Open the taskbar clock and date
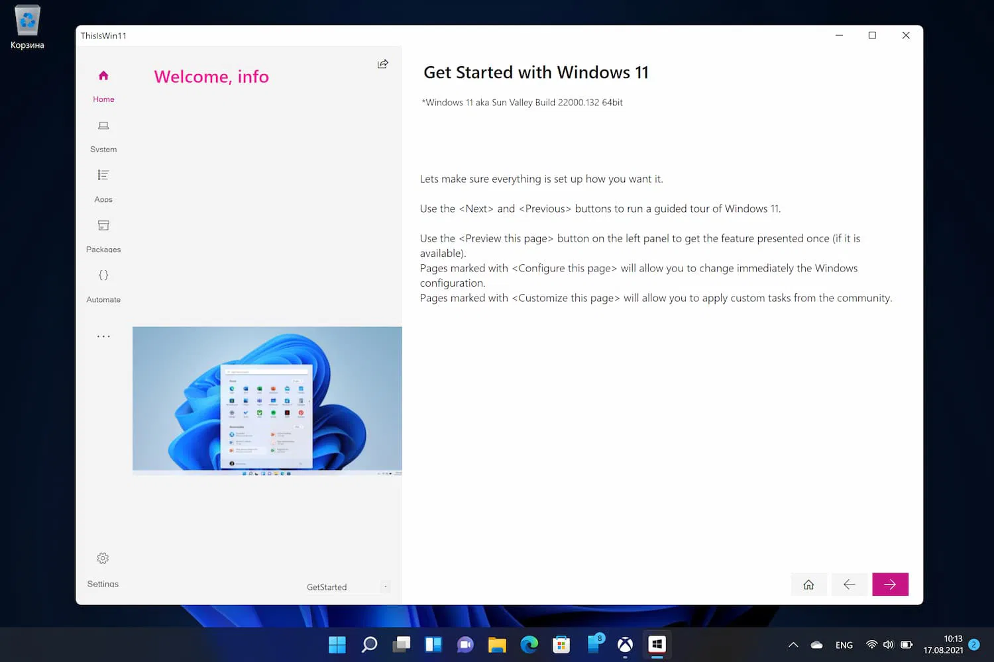 pos(943,645)
